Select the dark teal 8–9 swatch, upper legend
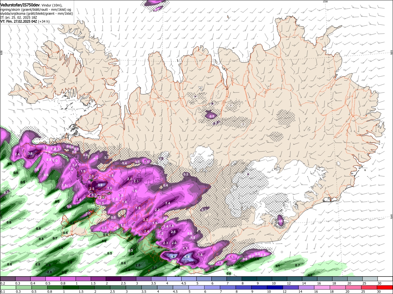 point(249,279)
